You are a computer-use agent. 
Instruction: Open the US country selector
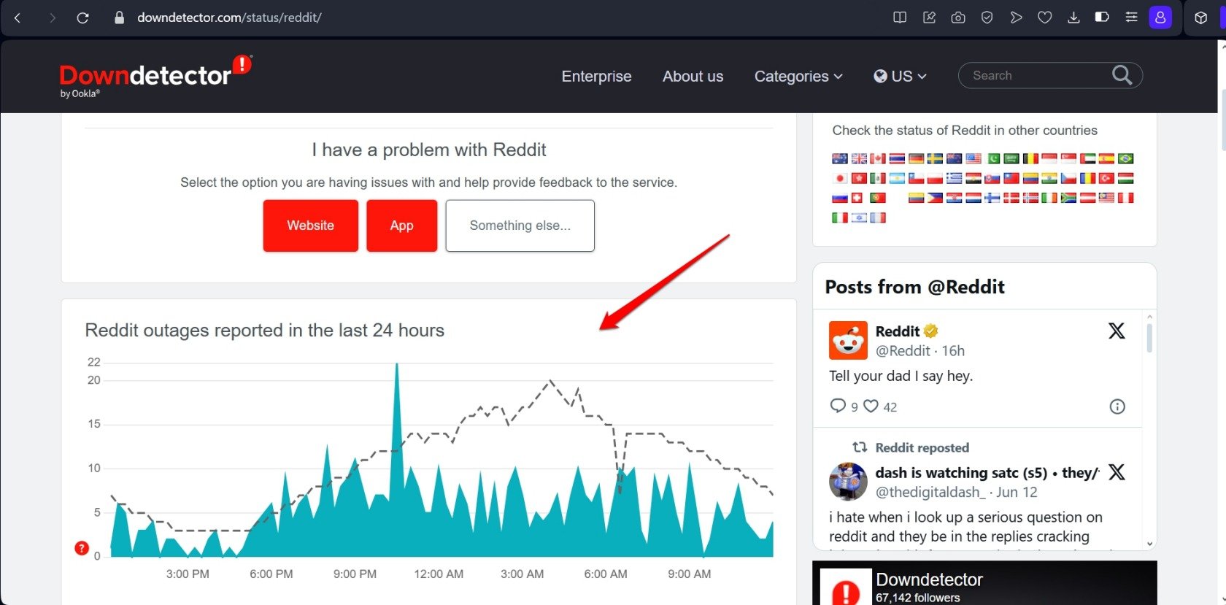pyautogui.click(x=901, y=76)
